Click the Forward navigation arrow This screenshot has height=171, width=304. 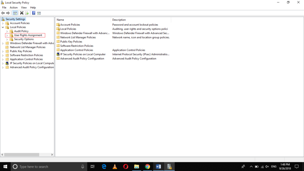pyautogui.click(x=8, y=13)
